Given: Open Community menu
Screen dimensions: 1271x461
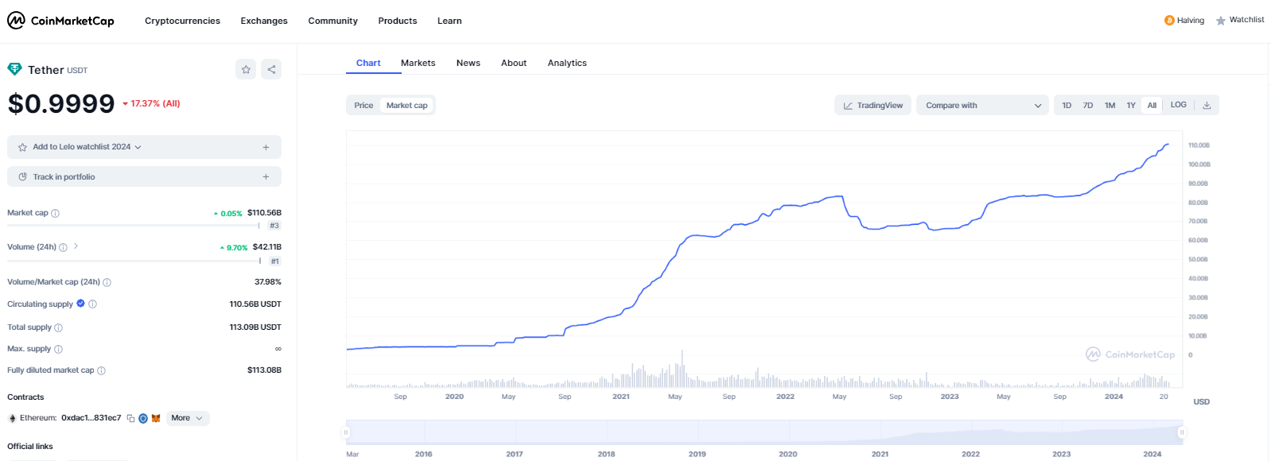Looking at the screenshot, I should (332, 21).
